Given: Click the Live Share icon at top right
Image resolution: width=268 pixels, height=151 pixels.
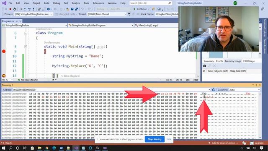Looking at the screenshot, I should (x=263, y=9).
